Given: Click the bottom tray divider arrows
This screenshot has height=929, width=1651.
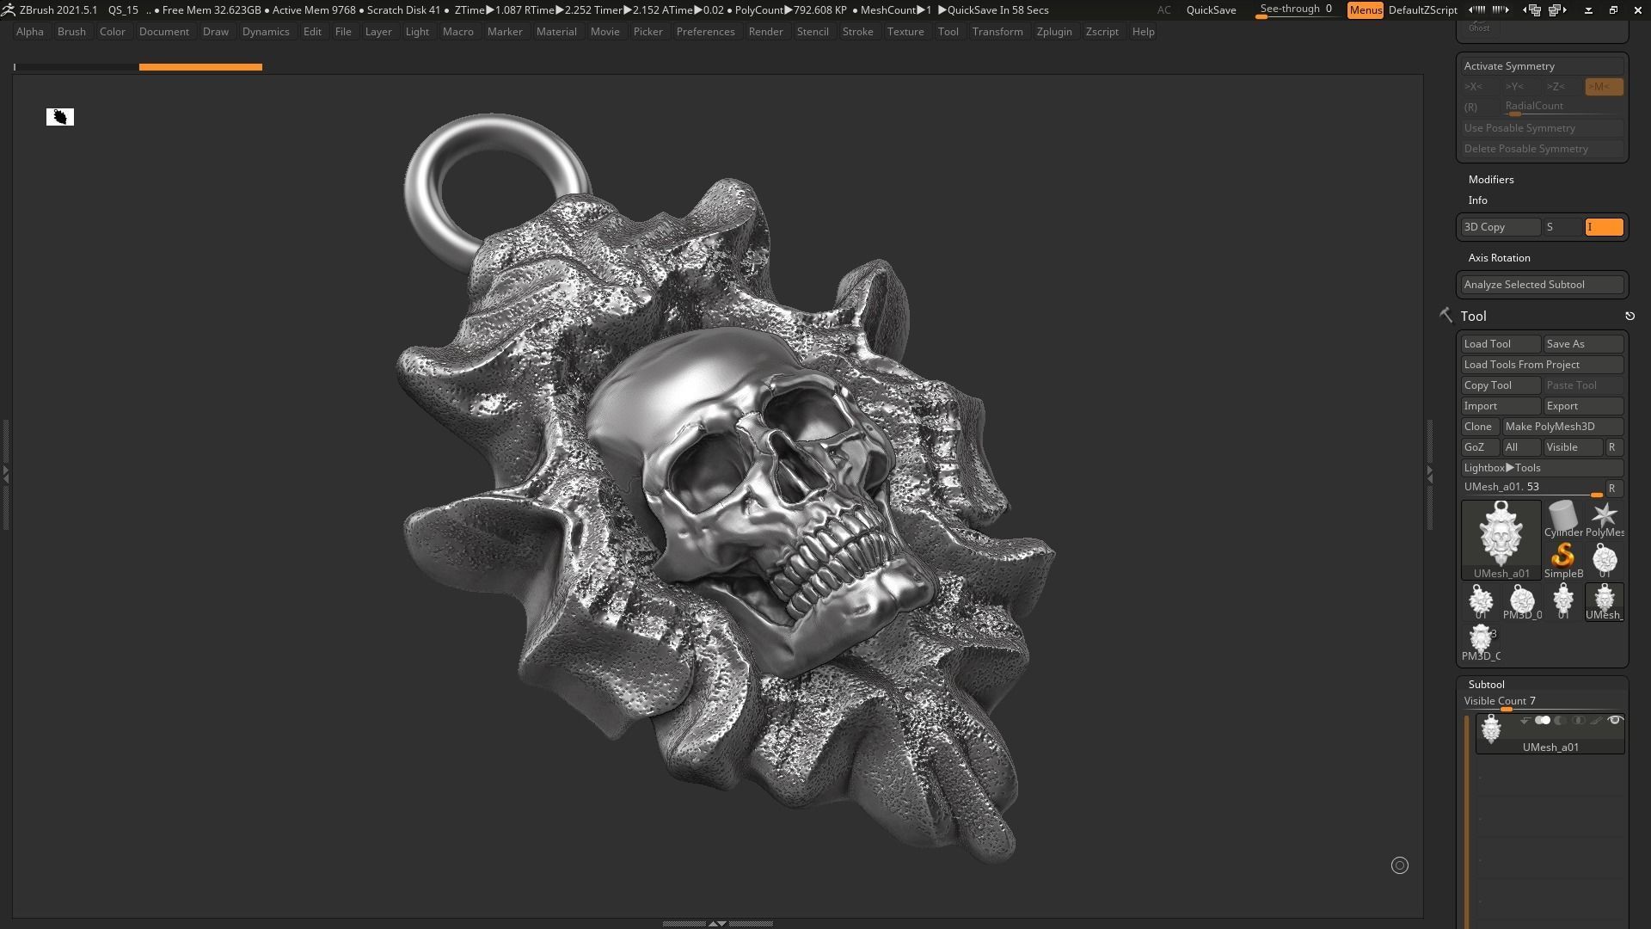Looking at the screenshot, I should tap(717, 923).
